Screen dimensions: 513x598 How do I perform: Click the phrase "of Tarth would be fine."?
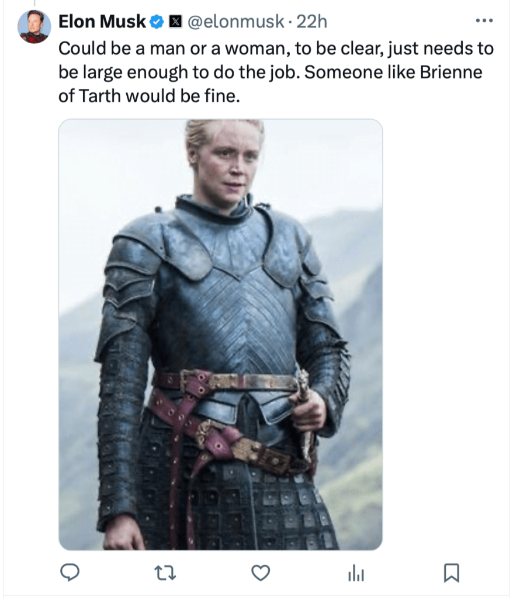pos(149,96)
